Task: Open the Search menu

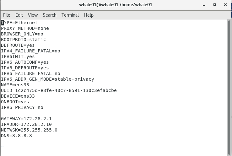Action: (x=50, y=15)
